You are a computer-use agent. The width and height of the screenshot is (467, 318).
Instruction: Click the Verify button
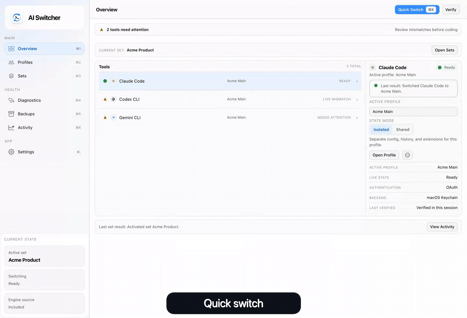pyautogui.click(x=451, y=10)
